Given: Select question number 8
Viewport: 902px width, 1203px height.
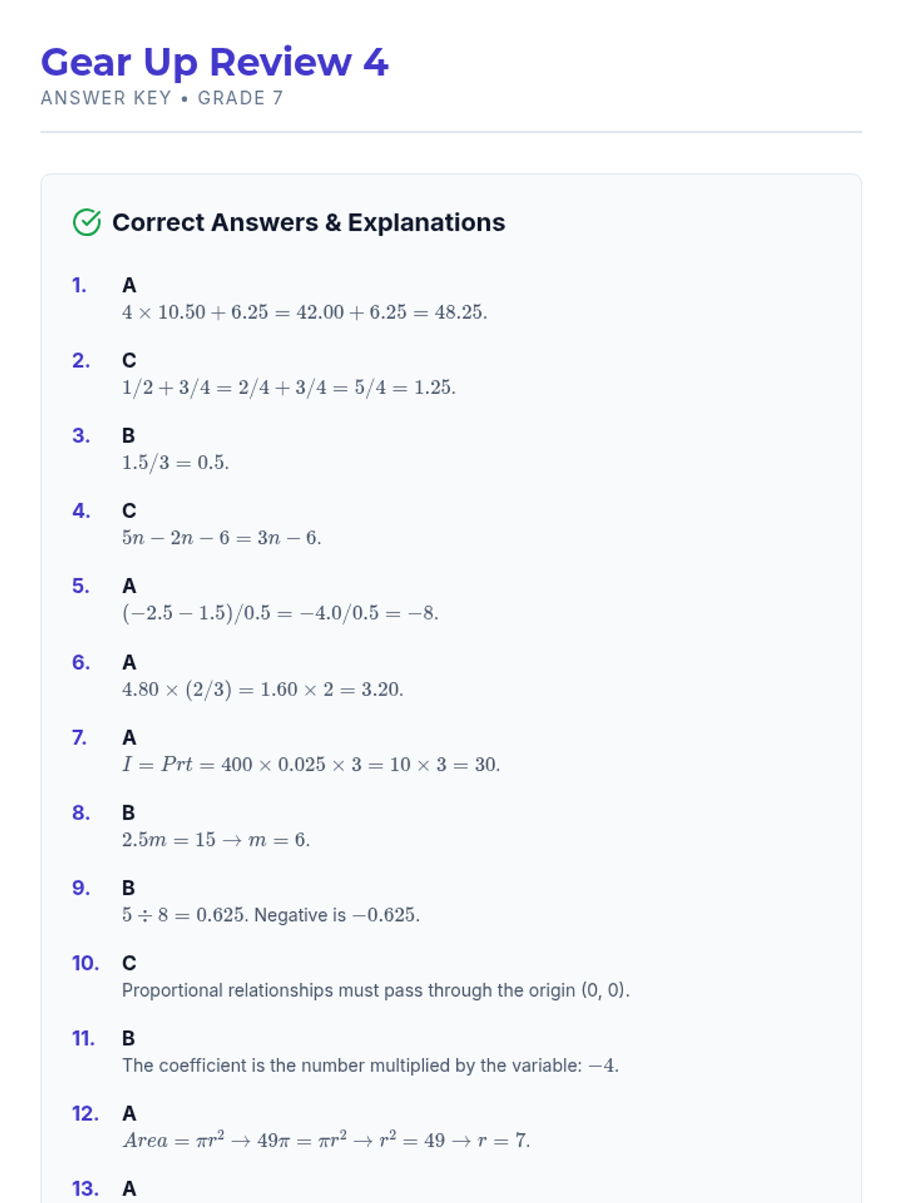Looking at the screenshot, I should 81,813.
